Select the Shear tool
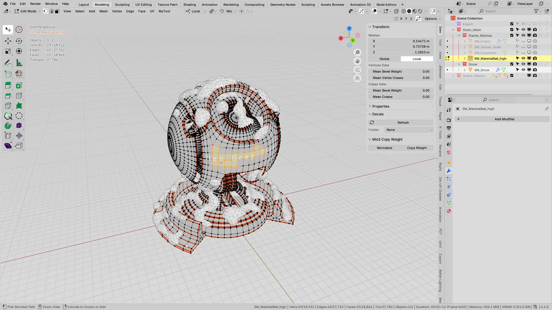The height and width of the screenshot is (310, 552). click(8, 146)
